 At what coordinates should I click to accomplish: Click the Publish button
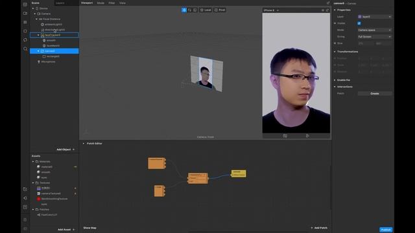(x=386, y=230)
